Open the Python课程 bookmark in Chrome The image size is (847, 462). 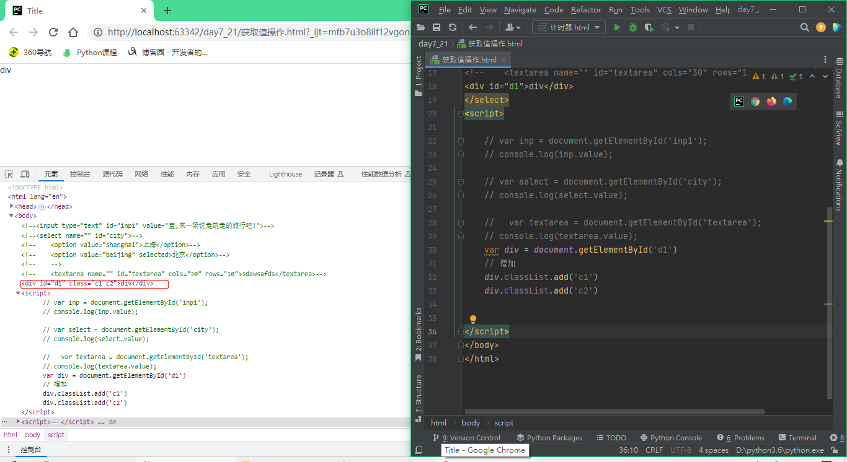pos(90,53)
